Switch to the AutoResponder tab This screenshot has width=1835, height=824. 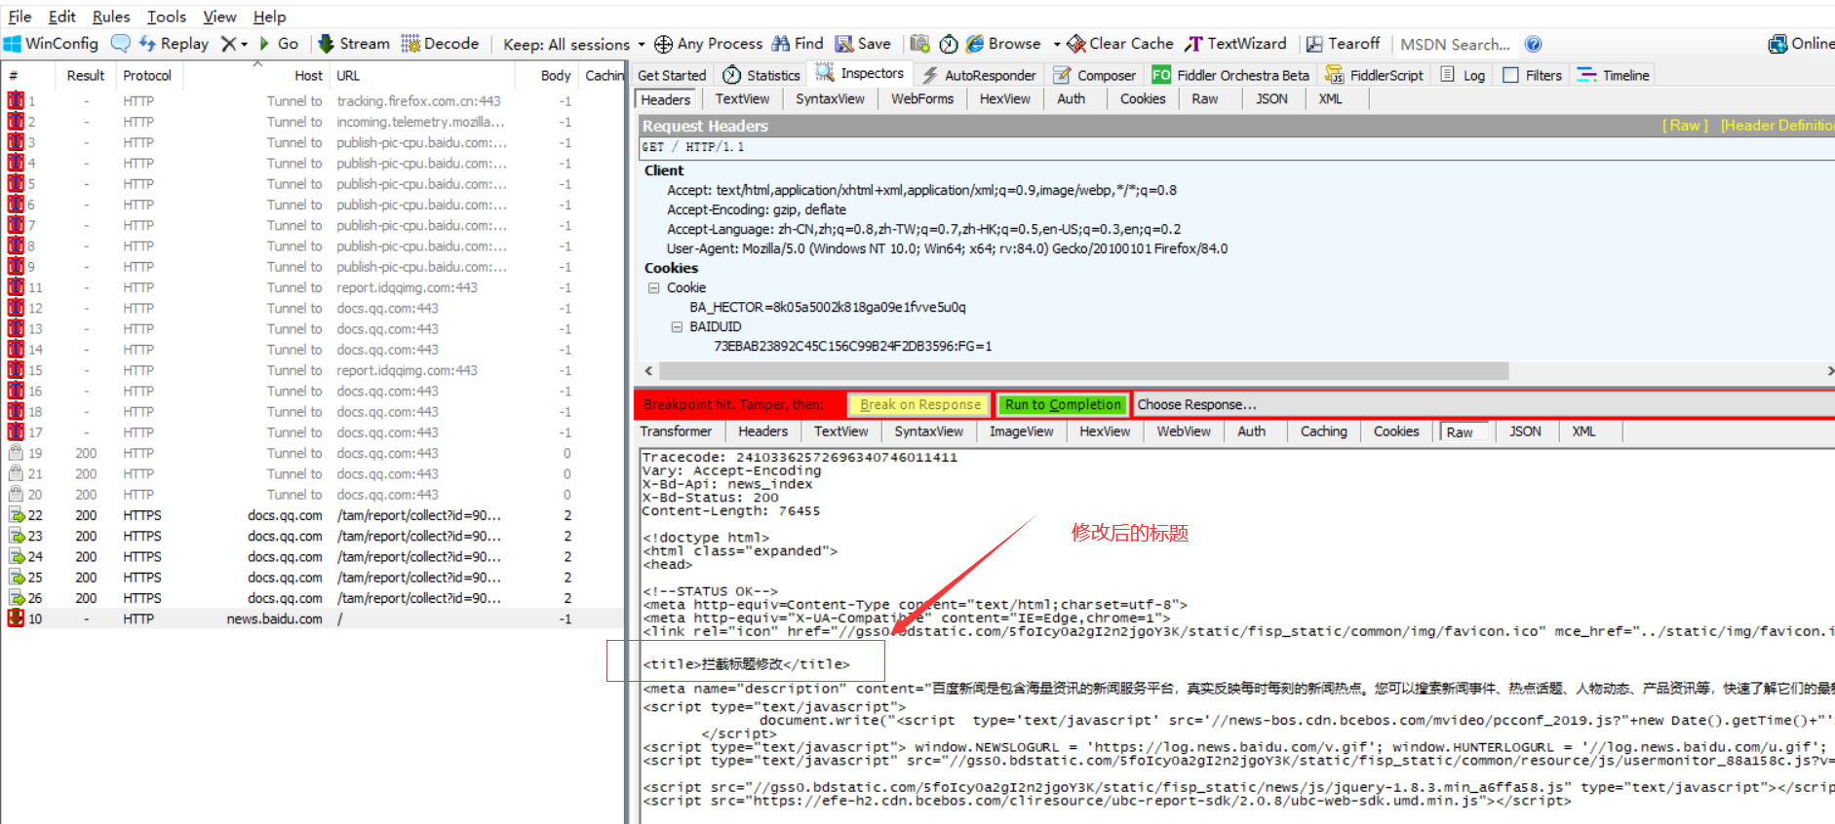click(x=979, y=75)
